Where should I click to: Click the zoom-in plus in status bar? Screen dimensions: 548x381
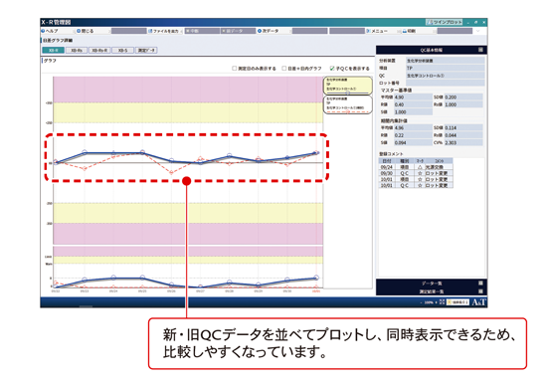[437, 302]
